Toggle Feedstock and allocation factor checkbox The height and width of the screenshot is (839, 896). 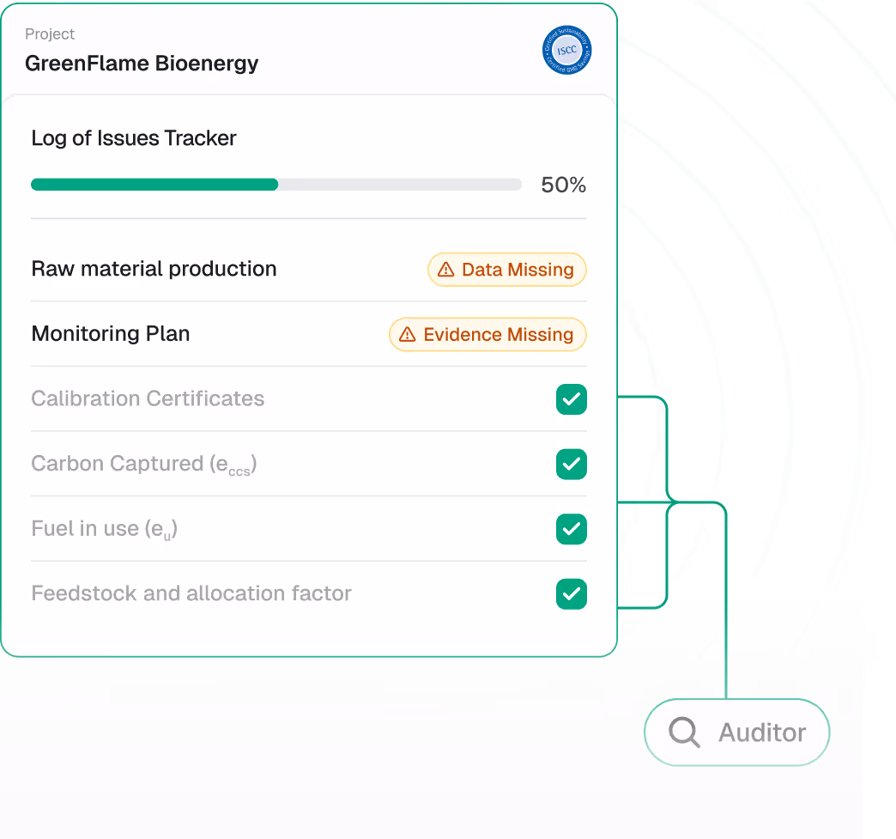pos(572,593)
